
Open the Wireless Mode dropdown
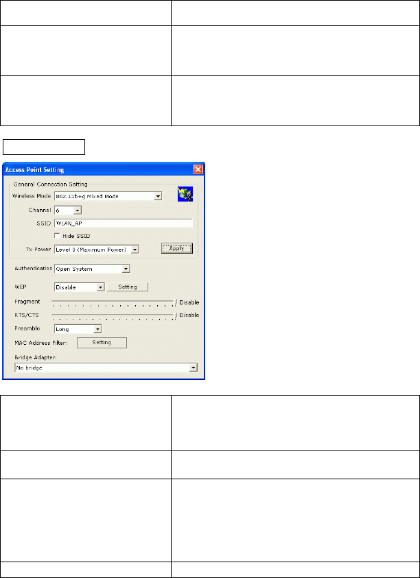pyautogui.click(x=108, y=197)
